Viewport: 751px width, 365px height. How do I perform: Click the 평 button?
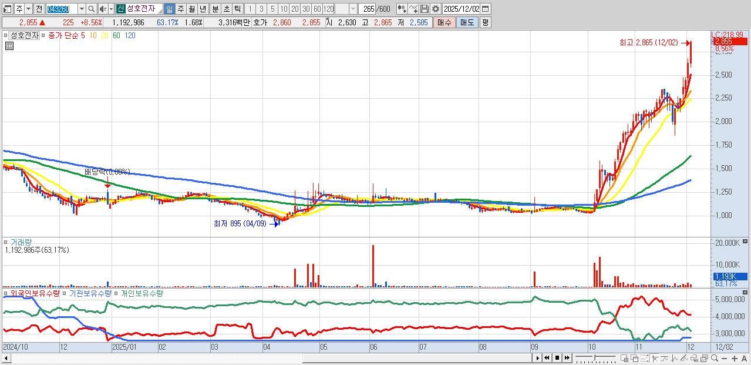point(485,22)
